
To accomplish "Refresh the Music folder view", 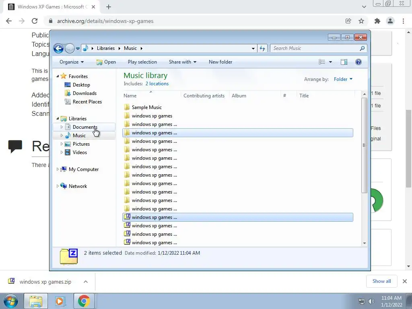I will click(x=262, y=48).
